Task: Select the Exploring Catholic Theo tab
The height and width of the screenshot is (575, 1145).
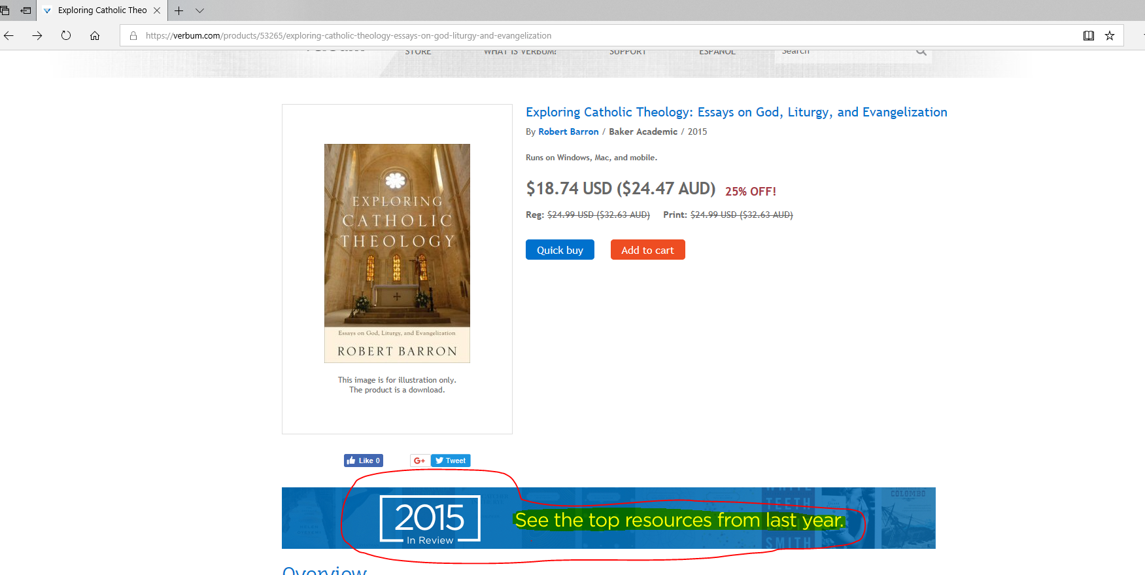Action: (x=102, y=10)
